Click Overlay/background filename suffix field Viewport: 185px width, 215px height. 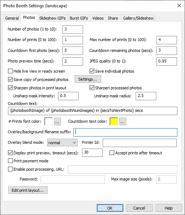pos(125,132)
